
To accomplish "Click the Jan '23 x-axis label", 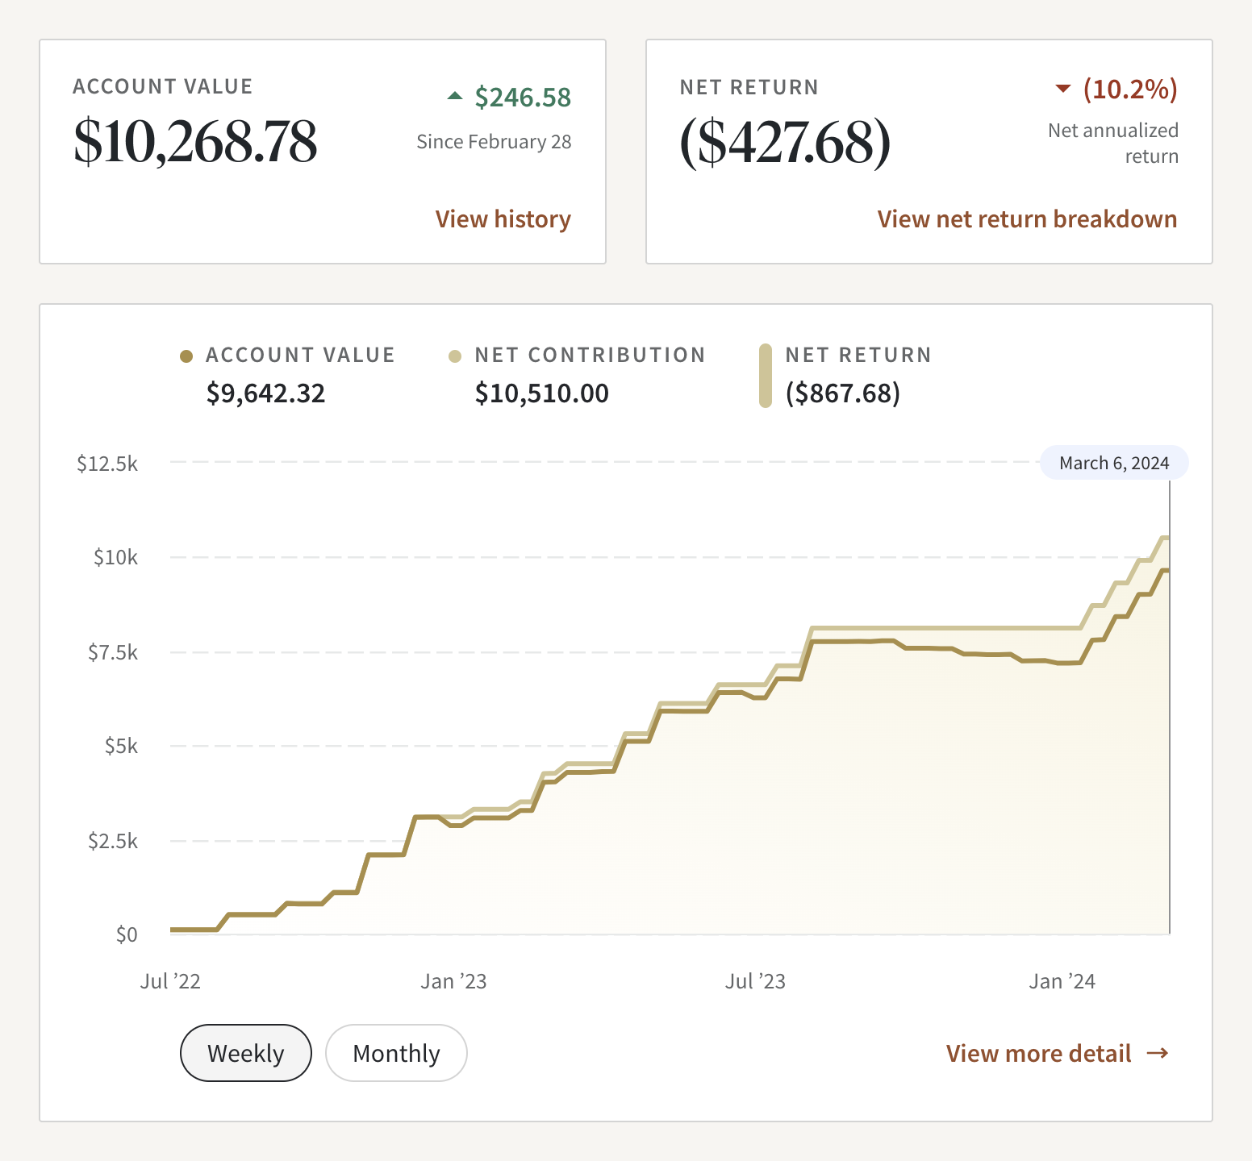I will (453, 981).
